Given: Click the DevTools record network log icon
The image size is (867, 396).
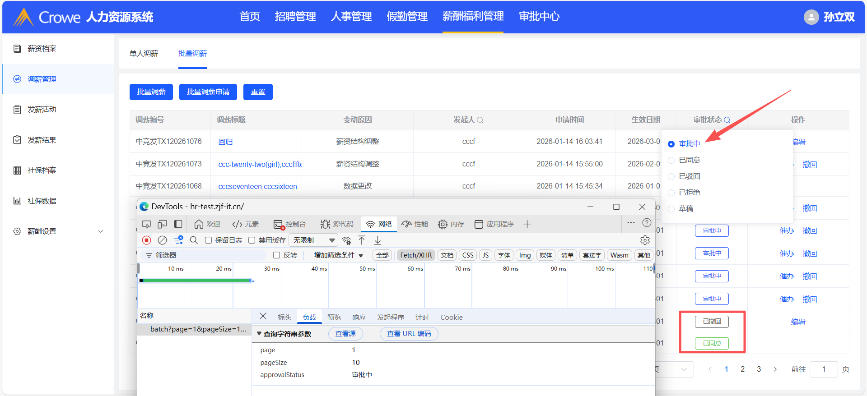Looking at the screenshot, I should 146,240.
